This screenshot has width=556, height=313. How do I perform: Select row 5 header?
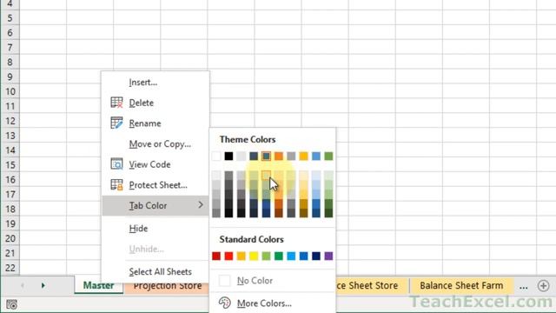click(10, 18)
